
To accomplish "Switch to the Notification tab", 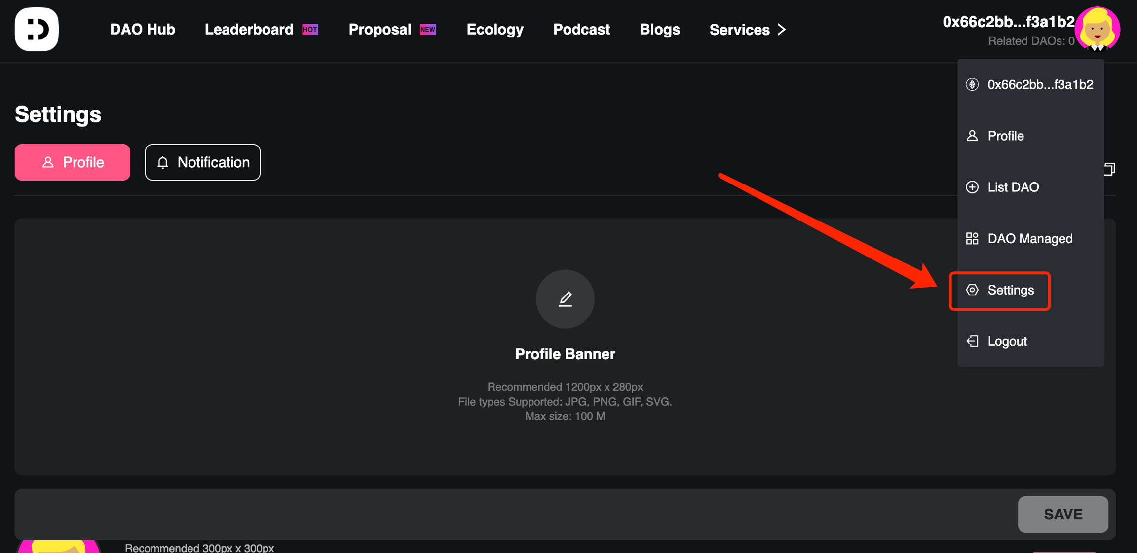I will click(x=202, y=162).
